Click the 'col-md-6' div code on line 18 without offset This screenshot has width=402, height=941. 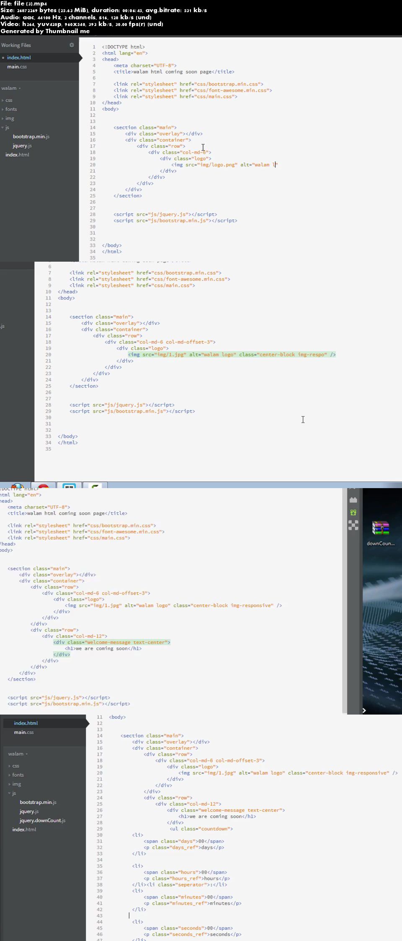point(180,152)
